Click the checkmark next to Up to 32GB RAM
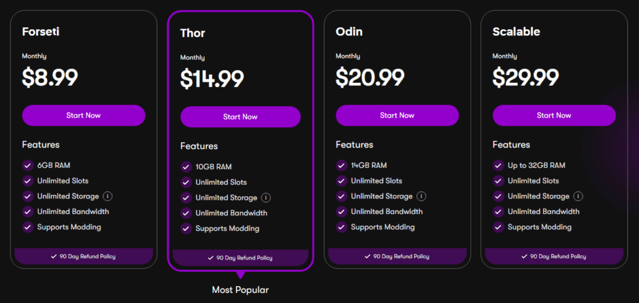This screenshot has height=303, width=639. coord(498,165)
